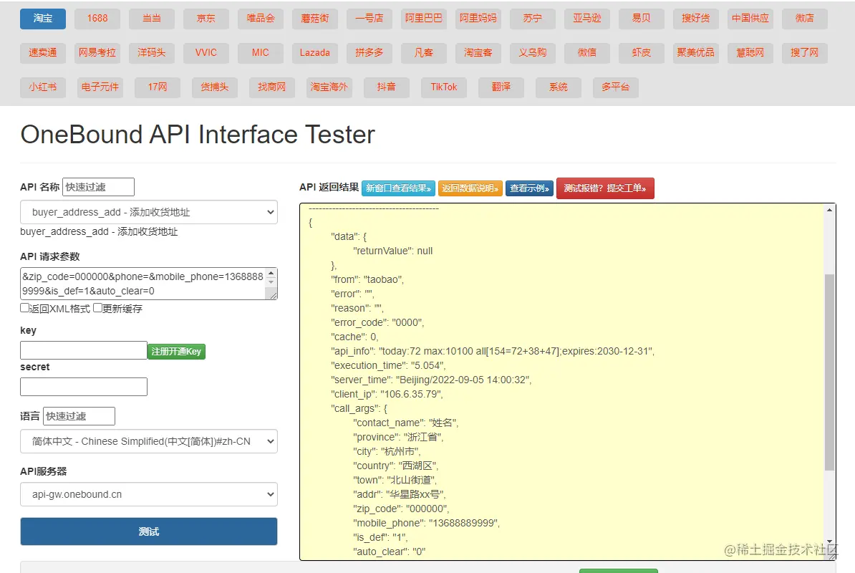Viewport: 855px width, 573px height.
Task: Select the 货捕头 tab
Action: [x=215, y=87]
